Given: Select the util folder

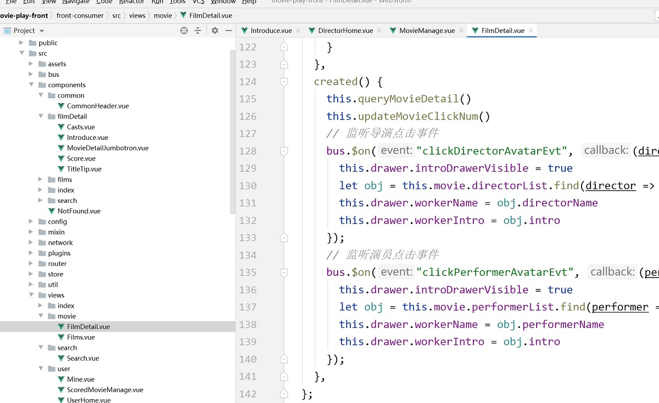Looking at the screenshot, I should click(53, 285).
